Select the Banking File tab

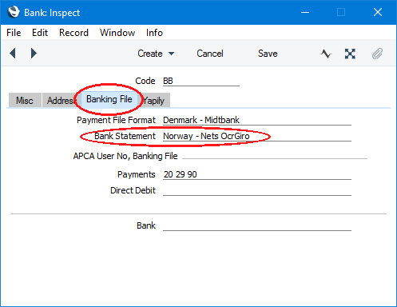(109, 99)
